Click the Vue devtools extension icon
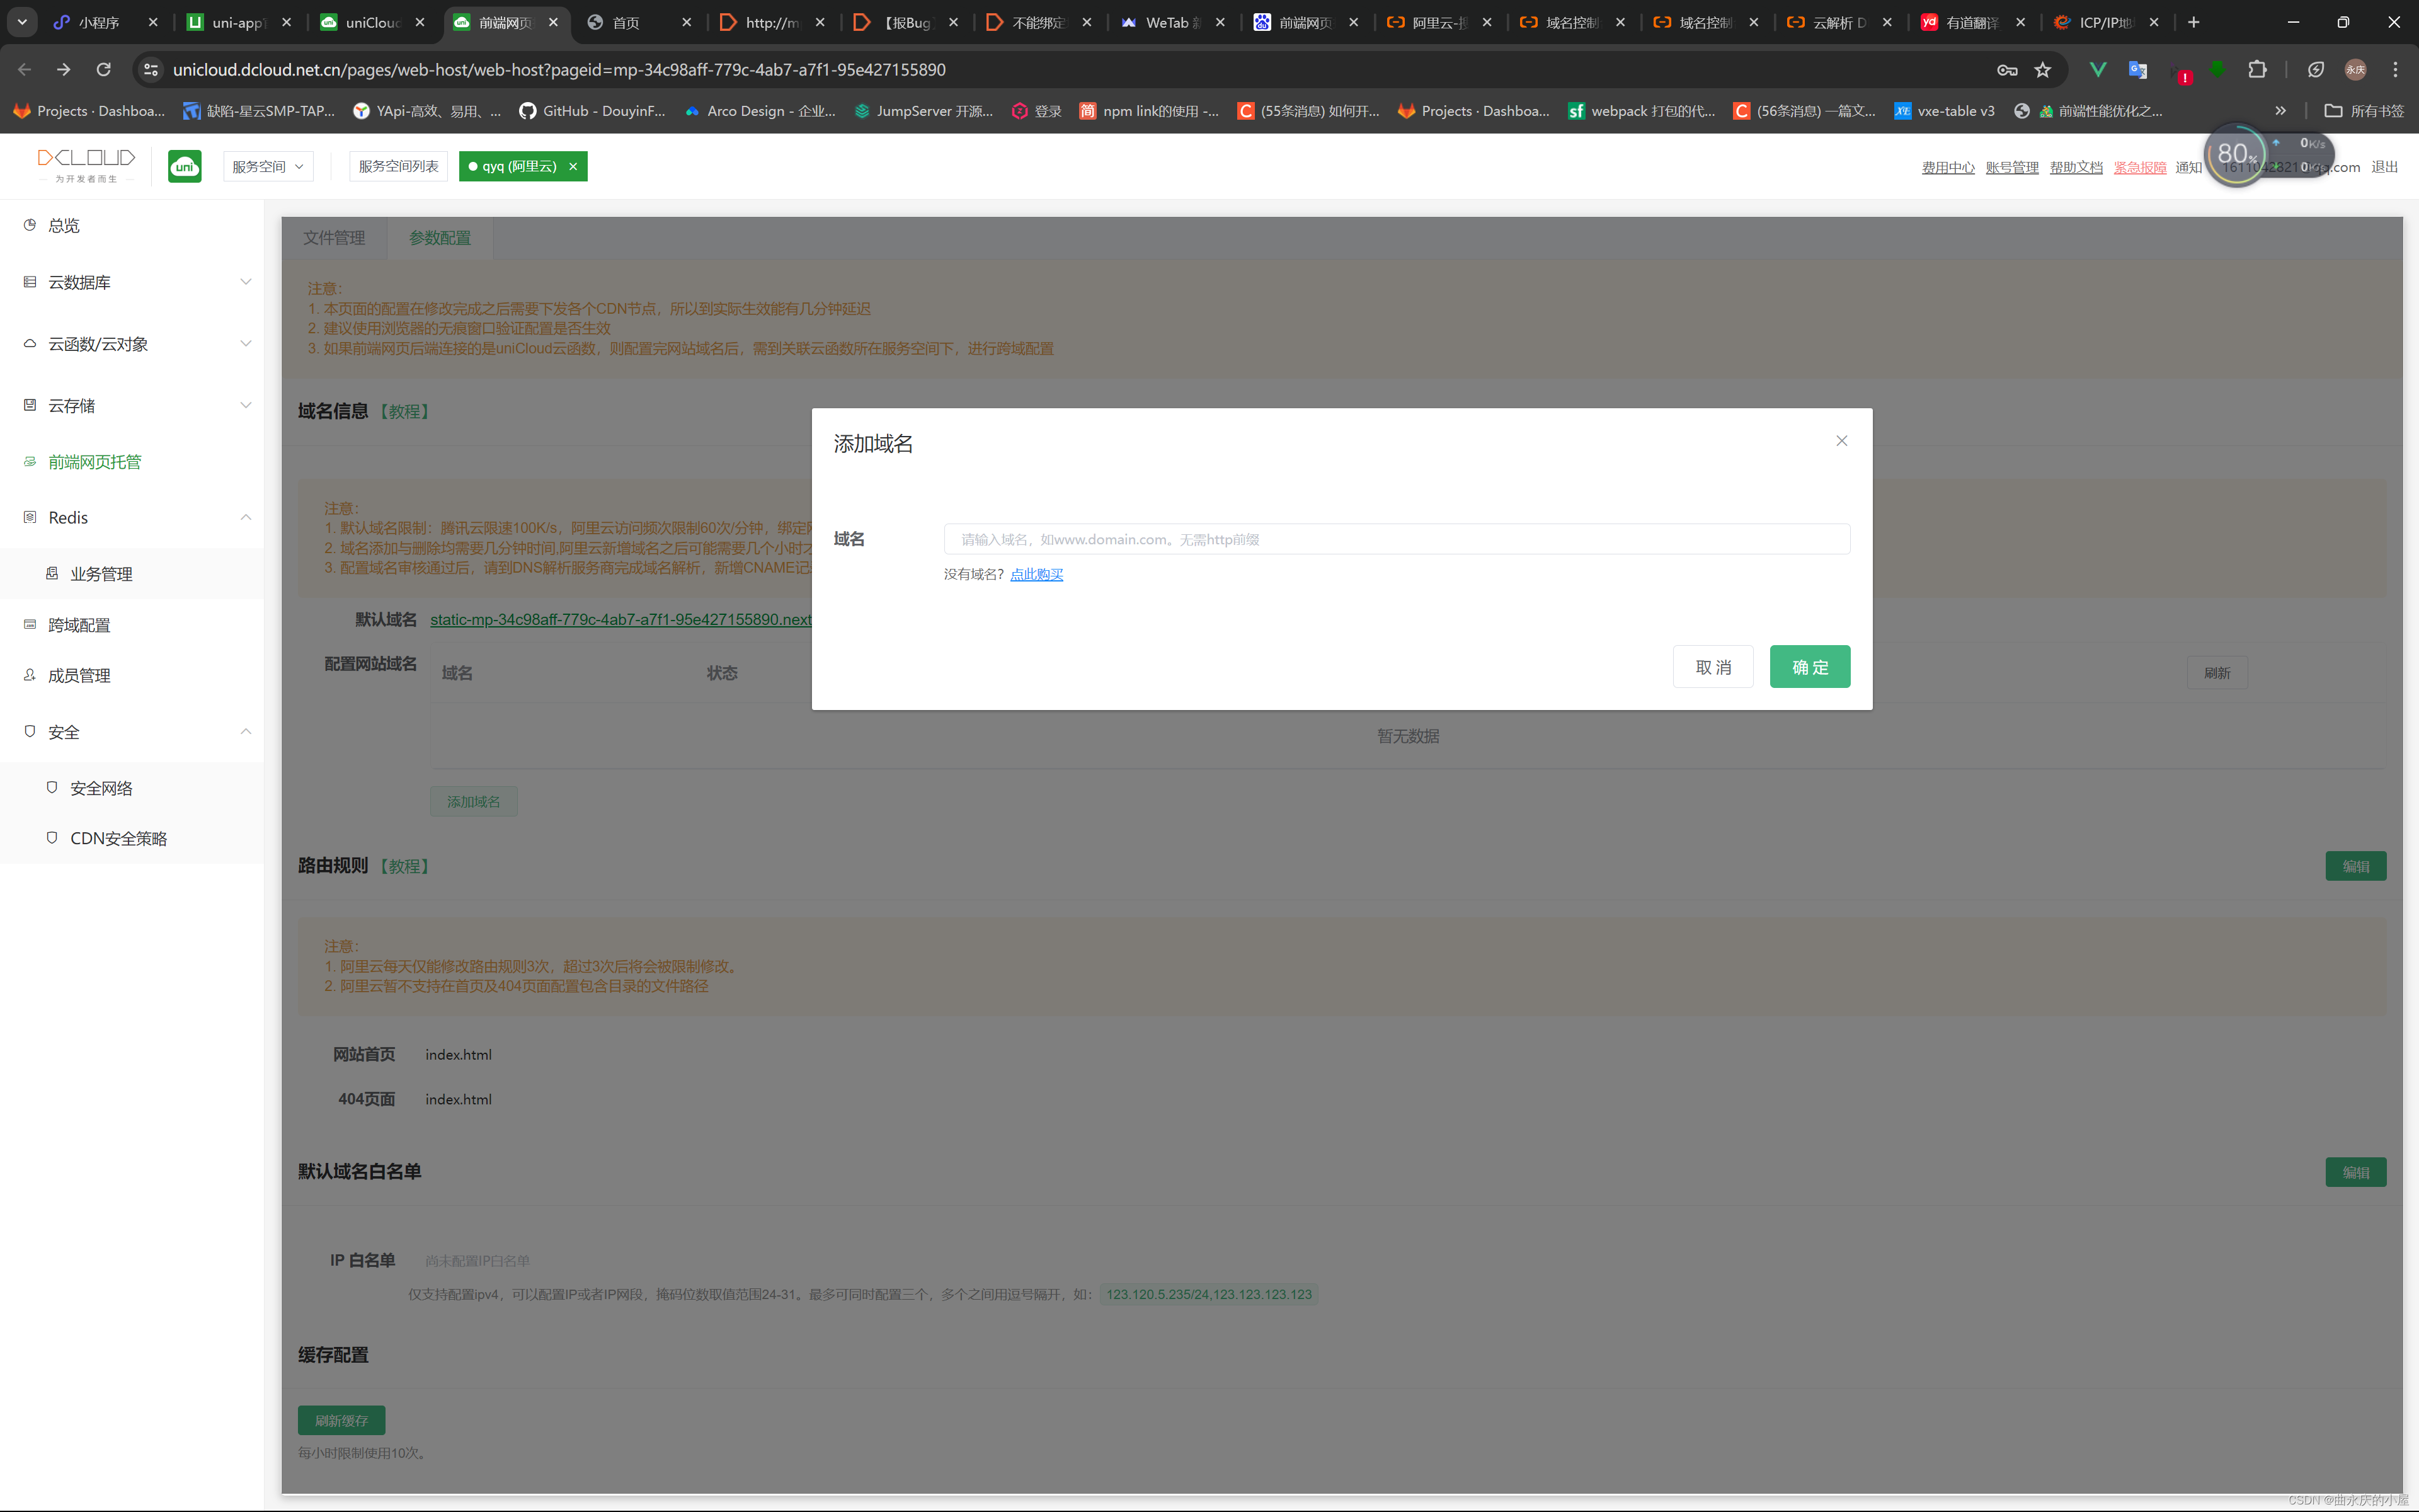 coord(2098,69)
